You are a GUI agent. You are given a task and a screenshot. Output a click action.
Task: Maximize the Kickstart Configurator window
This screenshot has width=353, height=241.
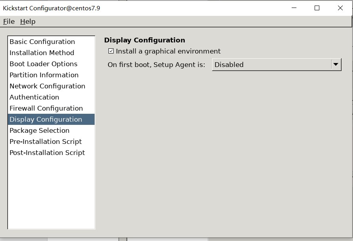point(317,8)
